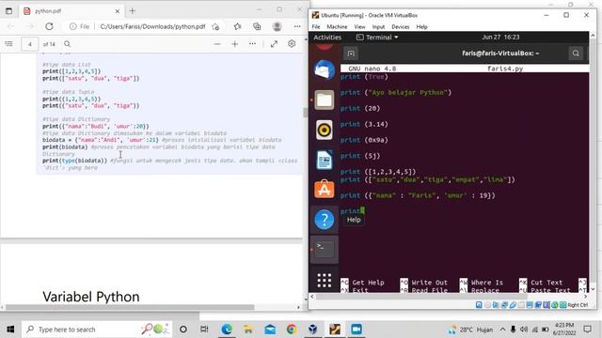Screen dimensions: 602x338
Task: Open Files from the Ubuntu dock
Action: [x=324, y=100]
